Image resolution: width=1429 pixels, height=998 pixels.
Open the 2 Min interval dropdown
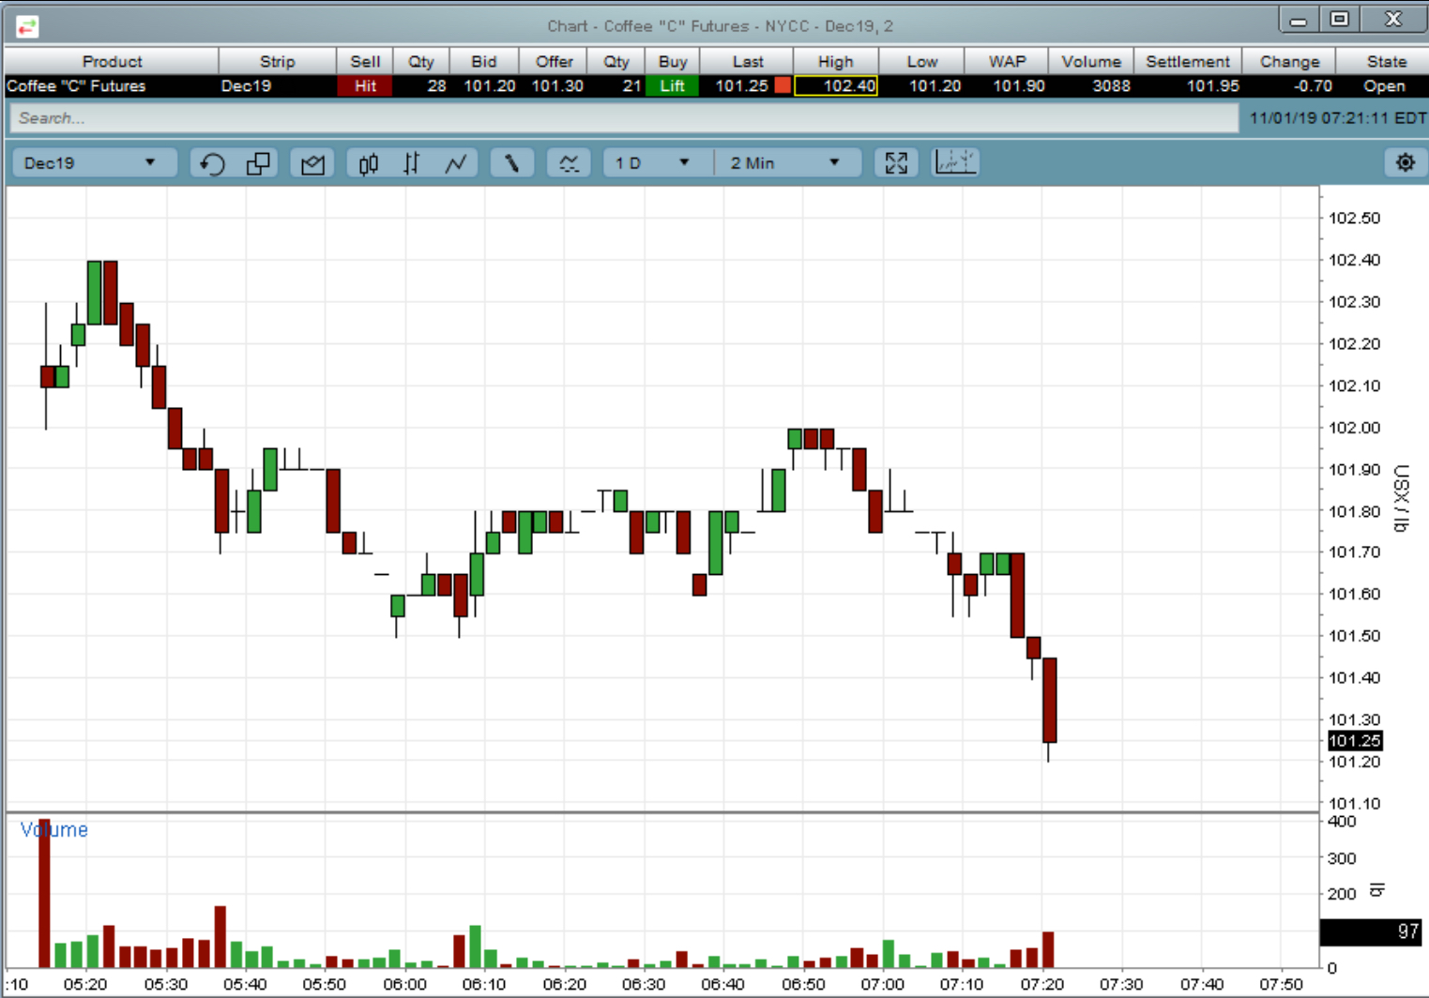tap(785, 163)
